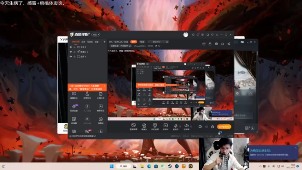
Task: Open File Explorer from the taskbar
Action: click(x=142, y=166)
